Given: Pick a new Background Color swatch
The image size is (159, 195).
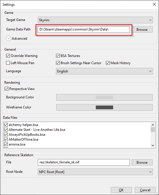Looking at the screenshot, I should click(x=104, y=97).
